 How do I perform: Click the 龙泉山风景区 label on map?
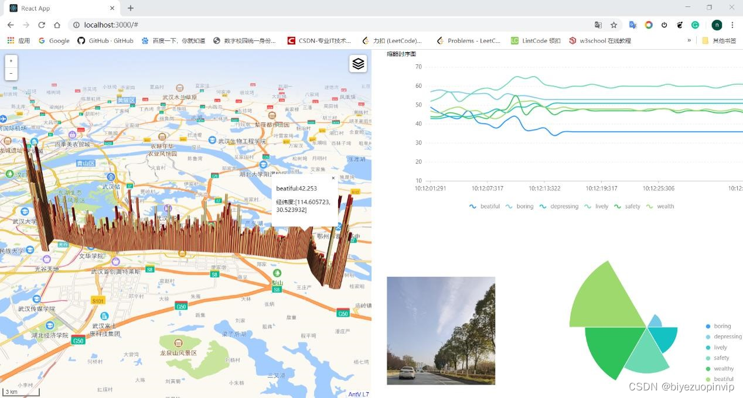coord(178,353)
